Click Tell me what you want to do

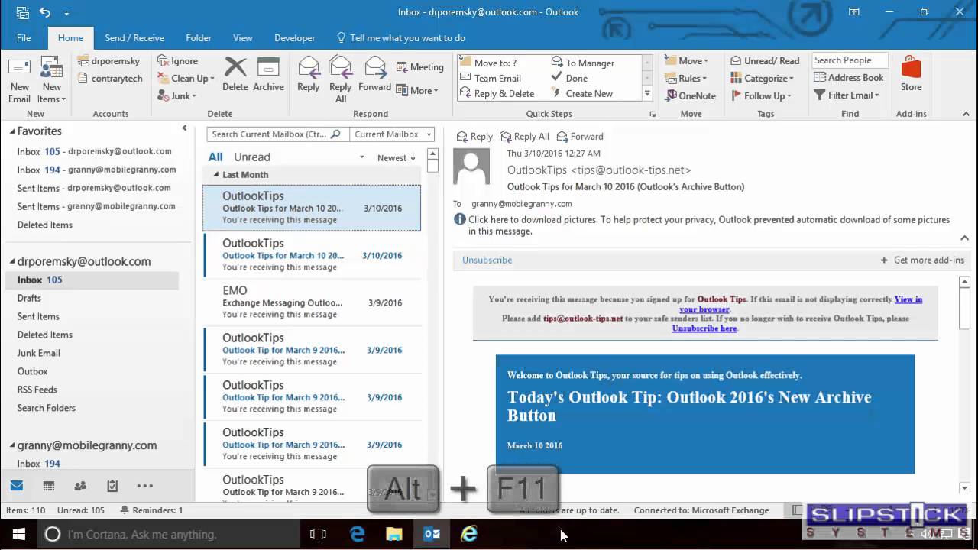(400, 37)
